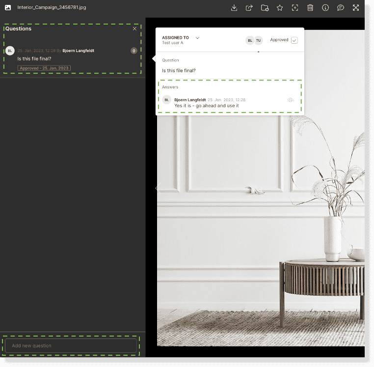Toggle the questions speech bubble icon
The image size is (374, 367).
pyautogui.click(x=341, y=8)
